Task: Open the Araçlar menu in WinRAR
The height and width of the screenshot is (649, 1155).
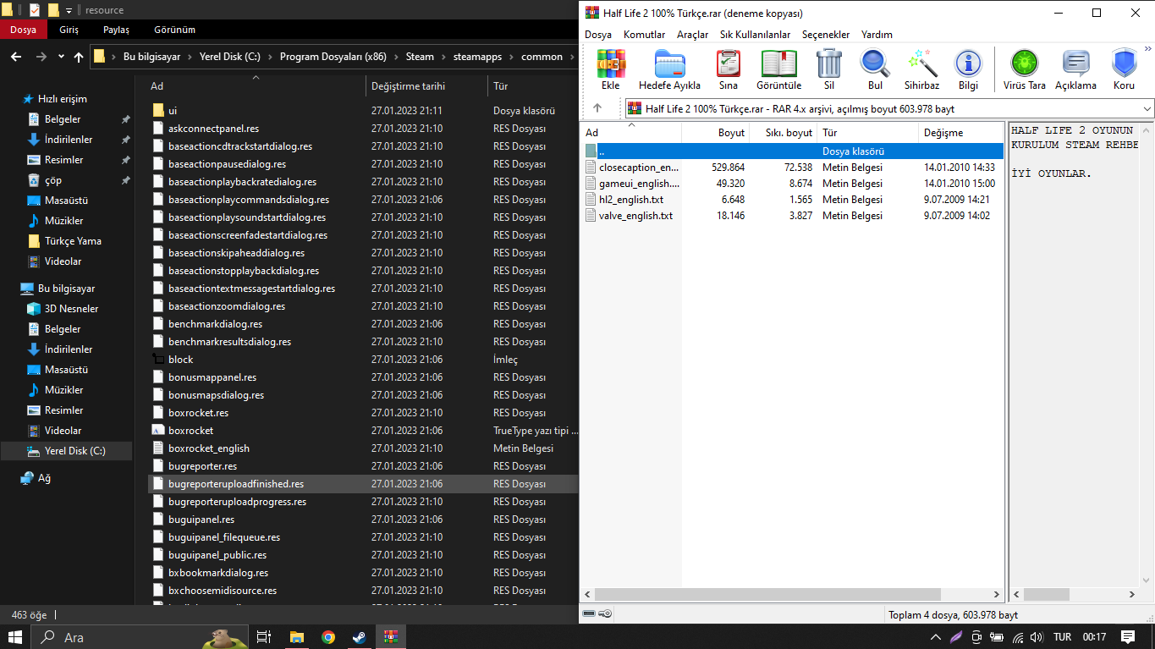Action: pos(692,35)
